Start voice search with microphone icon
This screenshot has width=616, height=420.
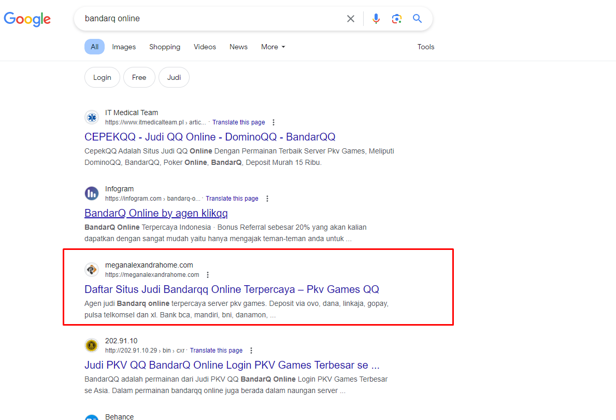coord(376,19)
